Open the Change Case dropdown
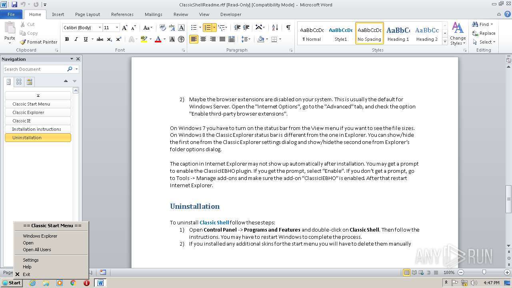This screenshot has width=512, height=288. click(148, 28)
